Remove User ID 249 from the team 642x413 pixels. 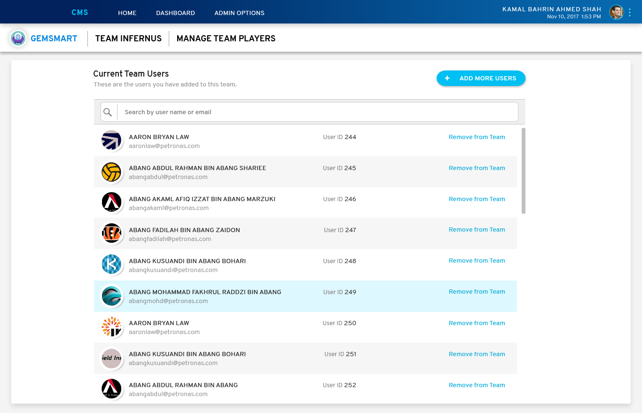pyautogui.click(x=477, y=292)
